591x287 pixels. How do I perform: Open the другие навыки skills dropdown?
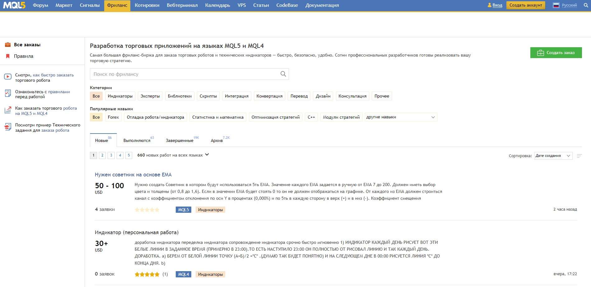(401, 117)
